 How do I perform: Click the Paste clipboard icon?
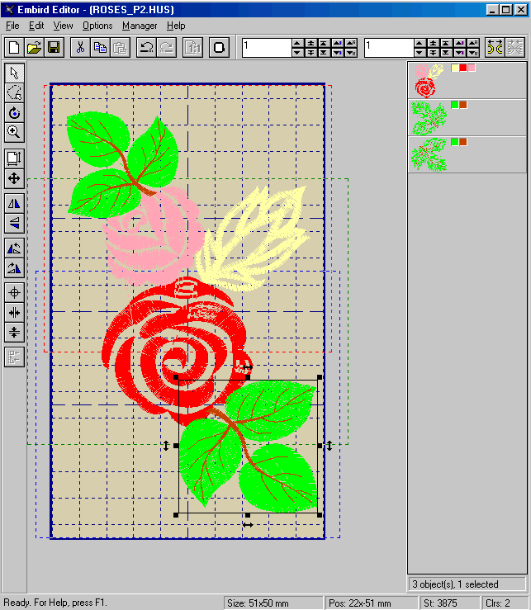tap(120, 47)
